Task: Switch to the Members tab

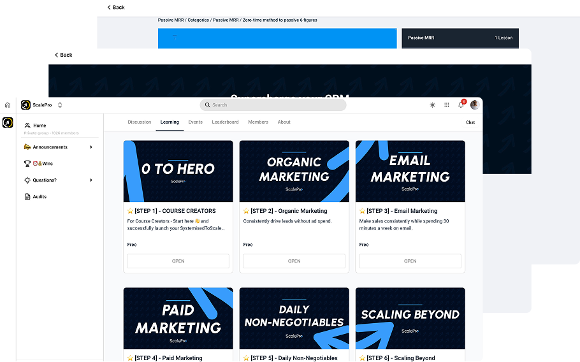Action: 258,122
